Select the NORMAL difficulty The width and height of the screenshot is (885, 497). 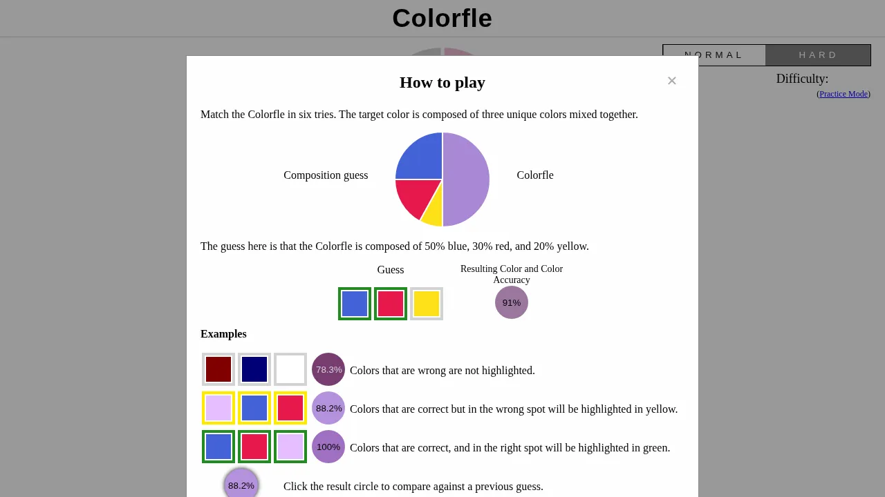(x=714, y=55)
